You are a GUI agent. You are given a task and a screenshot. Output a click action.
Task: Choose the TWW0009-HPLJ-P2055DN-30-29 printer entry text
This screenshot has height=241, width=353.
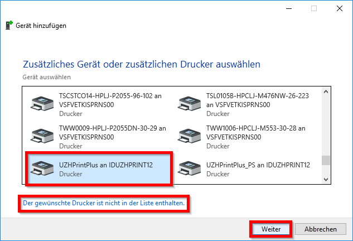pyautogui.click(x=112, y=128)
